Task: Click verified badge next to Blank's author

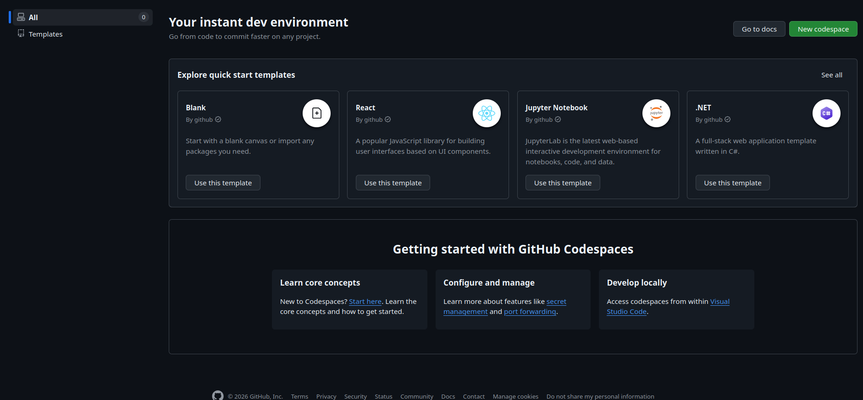Action: coord(218,119)
